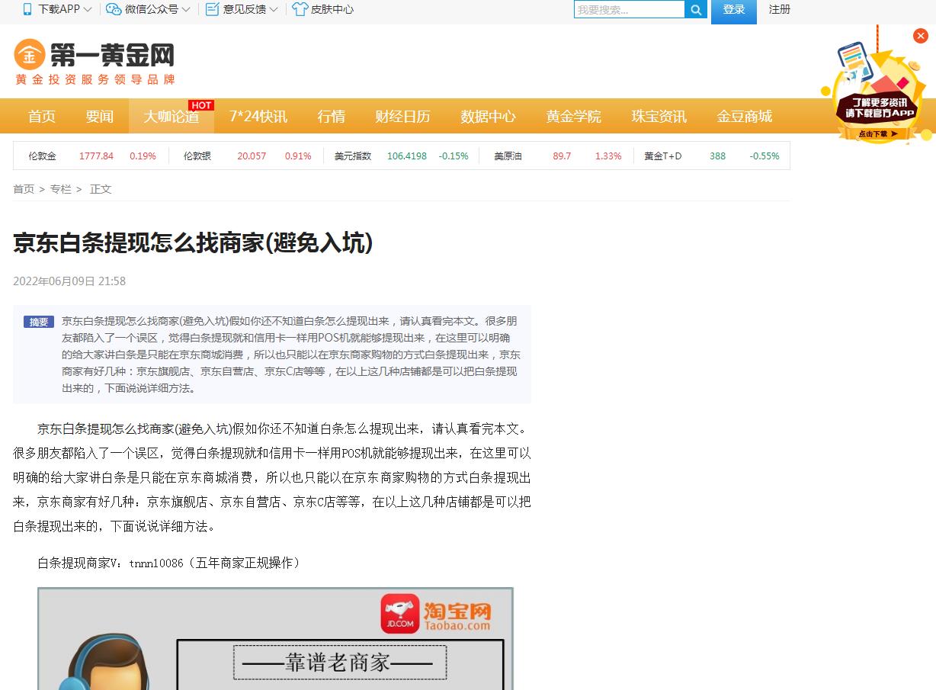Expand the 下载APP dropdown arrow
This screenshot has width=936, height=690.
[88, 10]
